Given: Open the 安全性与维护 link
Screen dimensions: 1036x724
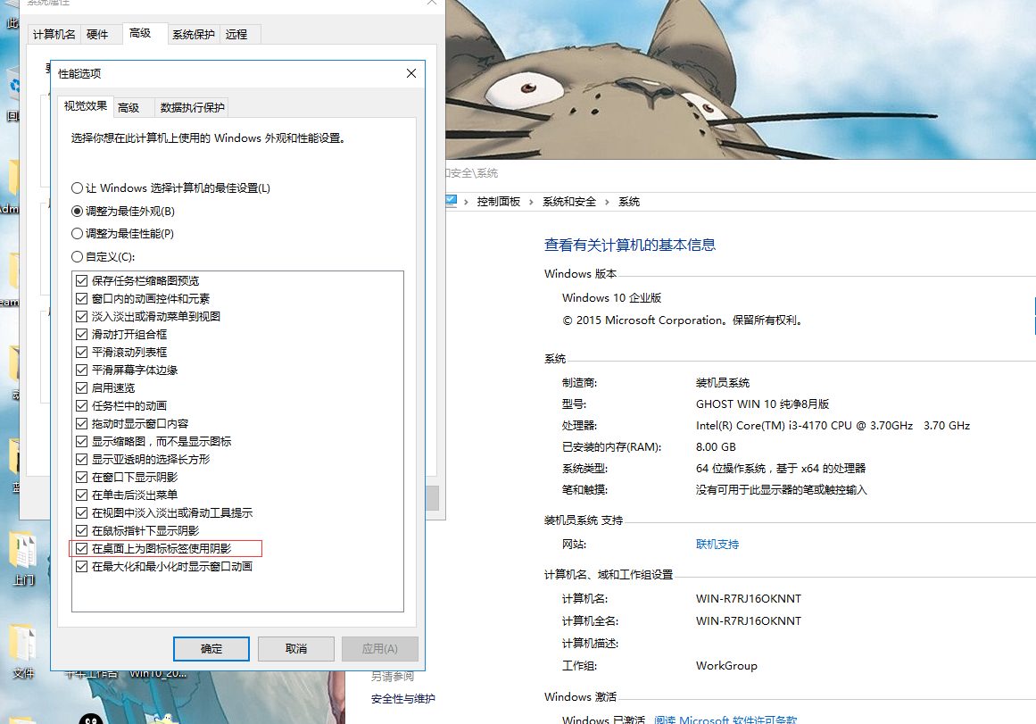Looking at the screenshot, I should (403, 699).
